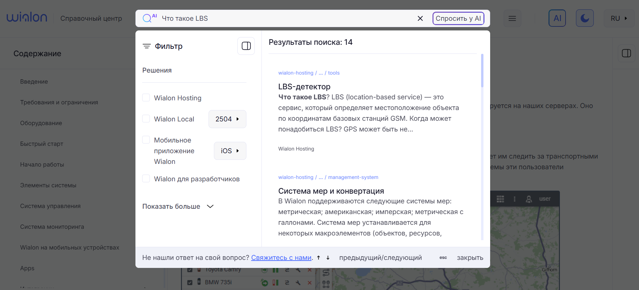The height and width of the screenshot is (290, 639).
Task: Click the Фильтр lines icon
Action: [x=147, y=46]
